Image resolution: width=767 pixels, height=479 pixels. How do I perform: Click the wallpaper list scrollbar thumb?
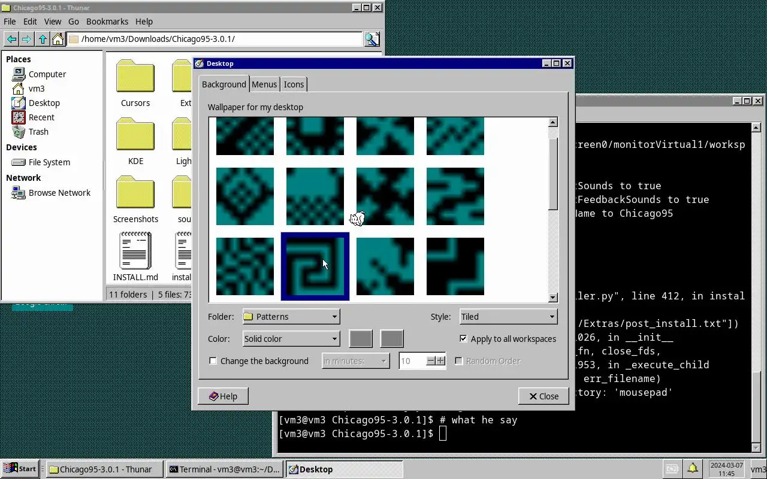(x=553, y=174)
